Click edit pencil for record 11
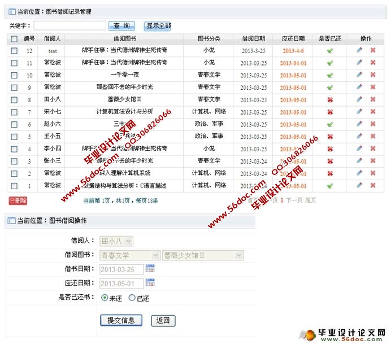Image resolution: width=391 pixels, height=345 pixels. (x=359, y=62)
